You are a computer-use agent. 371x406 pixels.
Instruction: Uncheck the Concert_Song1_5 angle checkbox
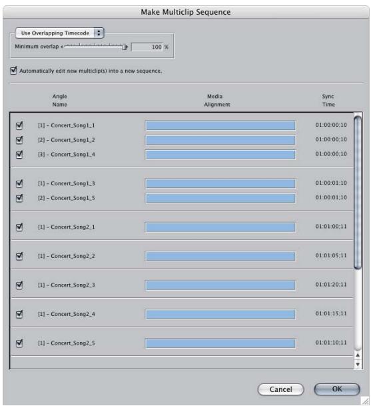coord(19,198)
